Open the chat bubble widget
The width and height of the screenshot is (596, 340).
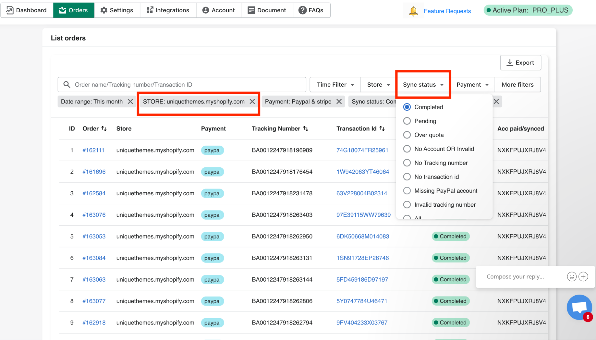click(579, 307)
